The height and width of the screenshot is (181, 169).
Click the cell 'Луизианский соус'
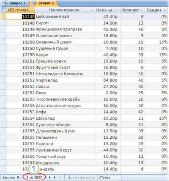pos(65,150)
